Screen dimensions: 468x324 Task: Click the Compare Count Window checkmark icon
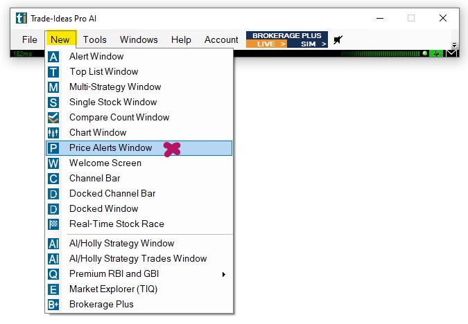pos(53,118)
